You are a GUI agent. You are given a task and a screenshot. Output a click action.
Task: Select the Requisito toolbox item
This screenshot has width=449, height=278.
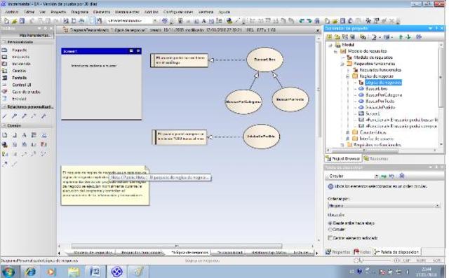[20, 57]
